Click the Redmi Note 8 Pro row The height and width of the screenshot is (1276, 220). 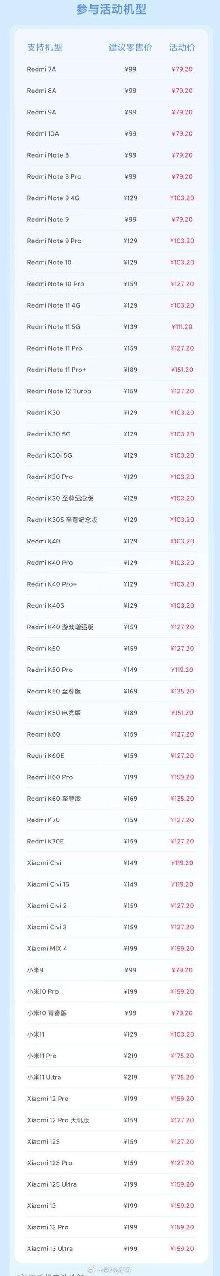111,176
